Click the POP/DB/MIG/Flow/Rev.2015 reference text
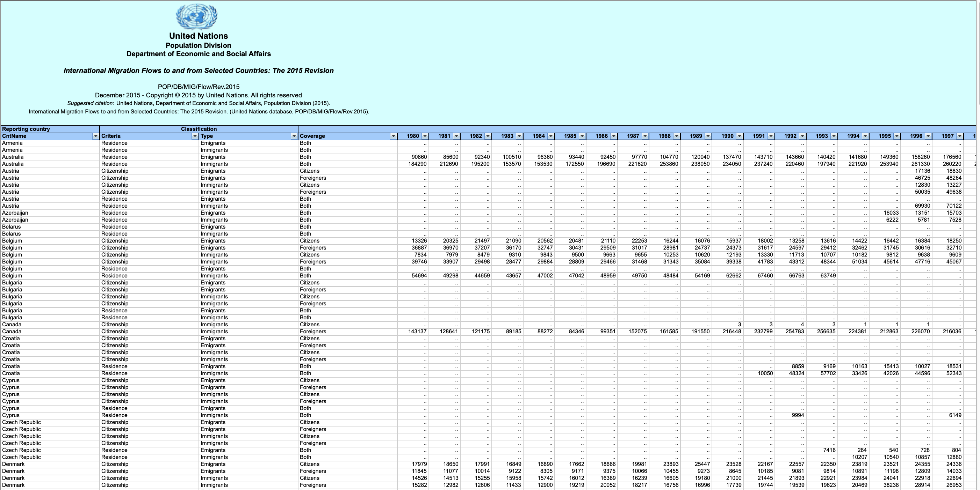This screenshot has height=490, width=980. point(199,87)
